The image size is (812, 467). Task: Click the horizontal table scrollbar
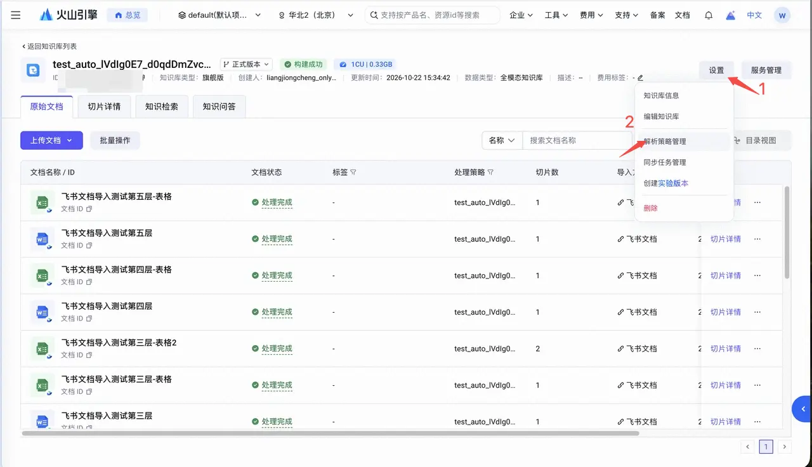point(330,433)
